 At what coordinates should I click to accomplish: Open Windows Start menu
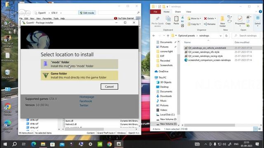[5, 144]
